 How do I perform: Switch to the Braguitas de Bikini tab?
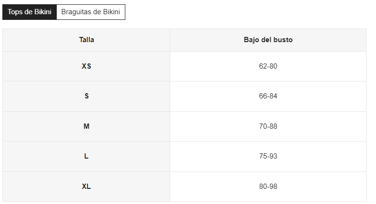[91, 12]
